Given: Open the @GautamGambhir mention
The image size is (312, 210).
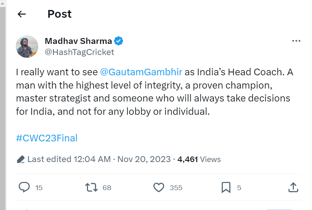Looking at the screenshot, I should 141,72.
